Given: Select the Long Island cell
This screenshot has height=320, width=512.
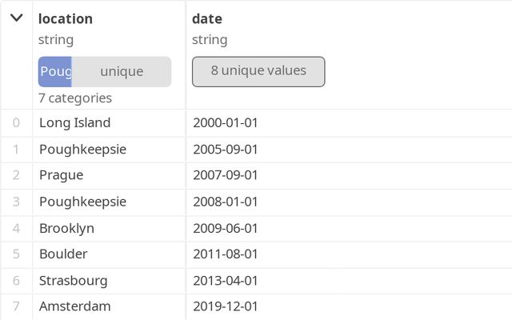Looking at the screenshot, I should click(x=75, y=122).
